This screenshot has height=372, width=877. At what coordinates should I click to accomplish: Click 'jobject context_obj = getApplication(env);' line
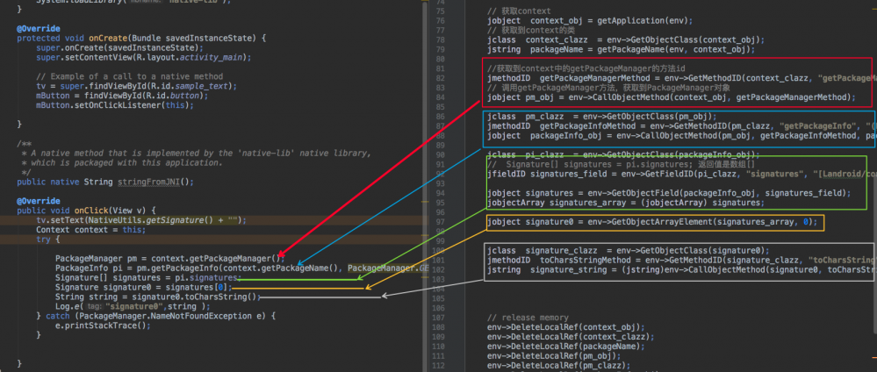(x=590, y=21)
